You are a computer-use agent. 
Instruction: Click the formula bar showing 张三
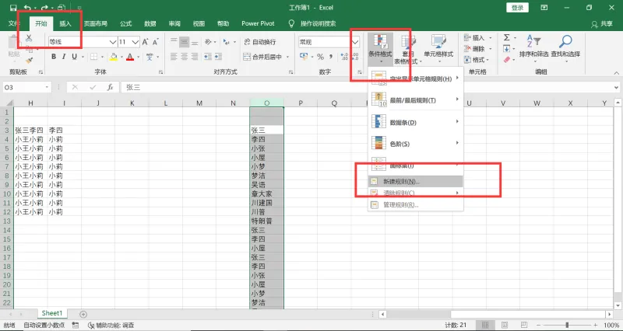click(x=365, y=87)
